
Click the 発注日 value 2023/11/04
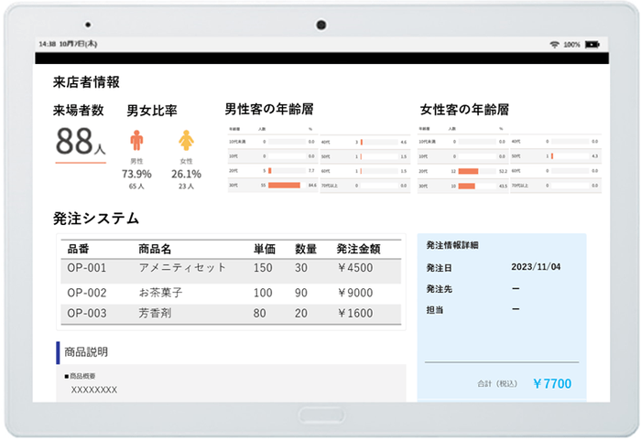point(538,268)
